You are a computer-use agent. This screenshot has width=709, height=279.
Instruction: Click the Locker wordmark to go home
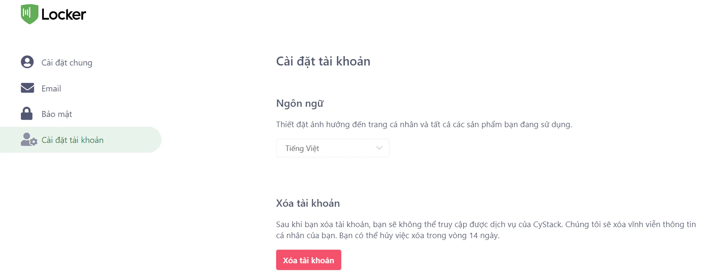pyautogui.click(x=63, y=14)
